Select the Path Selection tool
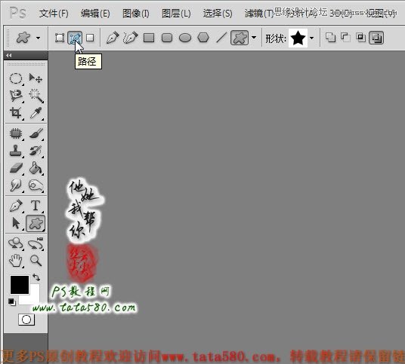Screen dimensions: 405x364 point(16,223)
